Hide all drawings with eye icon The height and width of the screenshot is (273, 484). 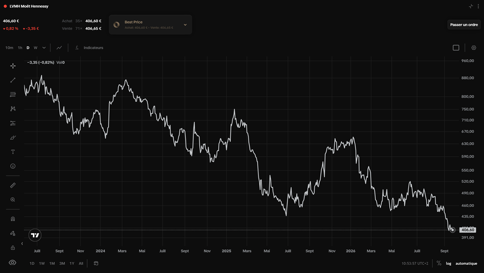[13, 263]
